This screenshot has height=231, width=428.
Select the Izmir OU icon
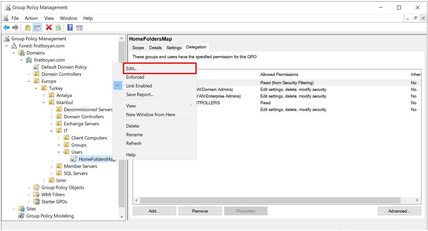pos(51,181)
